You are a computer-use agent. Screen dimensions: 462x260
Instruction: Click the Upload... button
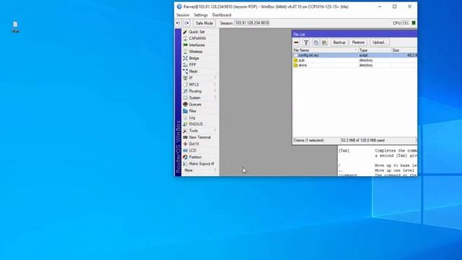[x=379, y=43]
